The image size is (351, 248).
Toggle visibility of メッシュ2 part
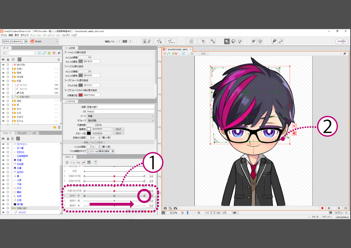[x=3, y=85]
